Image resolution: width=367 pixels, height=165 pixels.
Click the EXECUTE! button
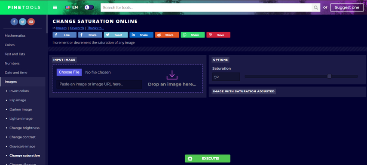[208, 159]
